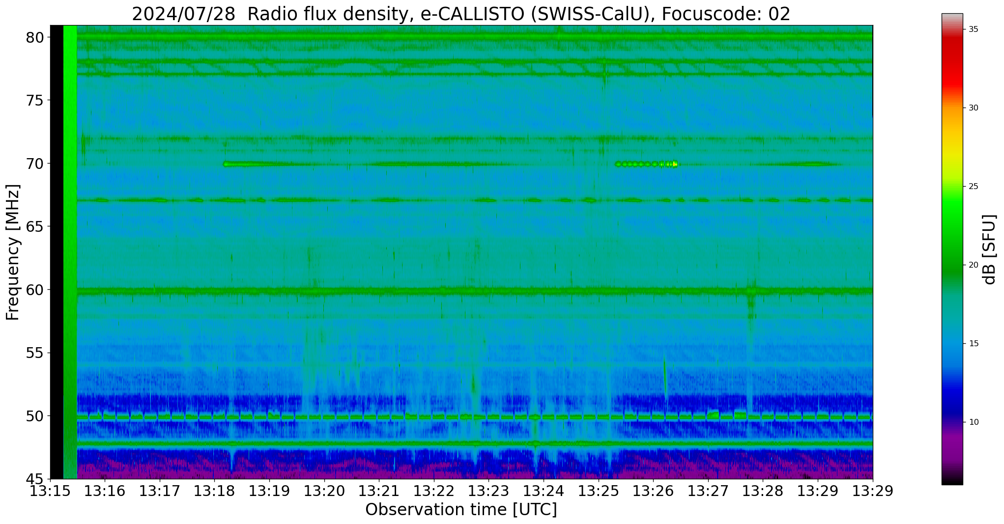Screen dimensions: 1004x524
Task: Click the 55 MHz frequency tick label
Action: pyautogui.click(x=34, y=353)
